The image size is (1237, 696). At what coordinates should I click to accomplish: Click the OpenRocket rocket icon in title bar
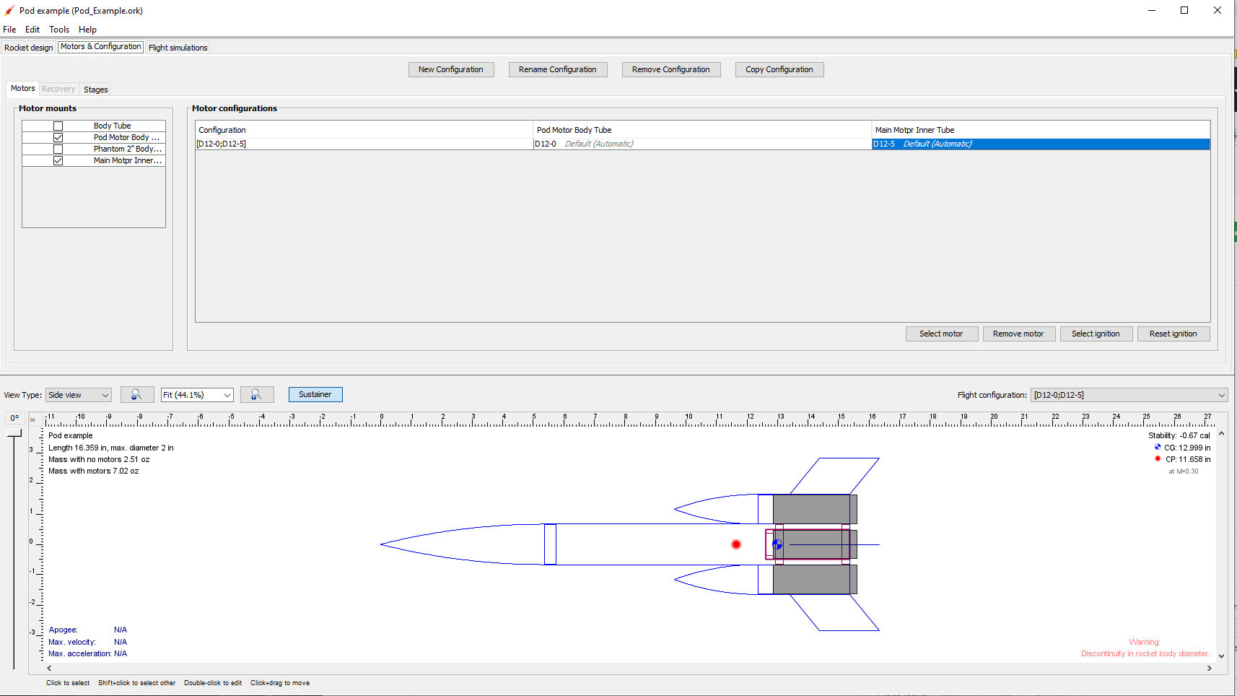[x=8, y=10]
